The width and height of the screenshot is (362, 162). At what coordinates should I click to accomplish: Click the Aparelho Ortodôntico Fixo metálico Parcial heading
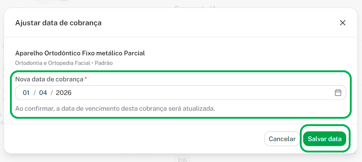tap(80, 53)
